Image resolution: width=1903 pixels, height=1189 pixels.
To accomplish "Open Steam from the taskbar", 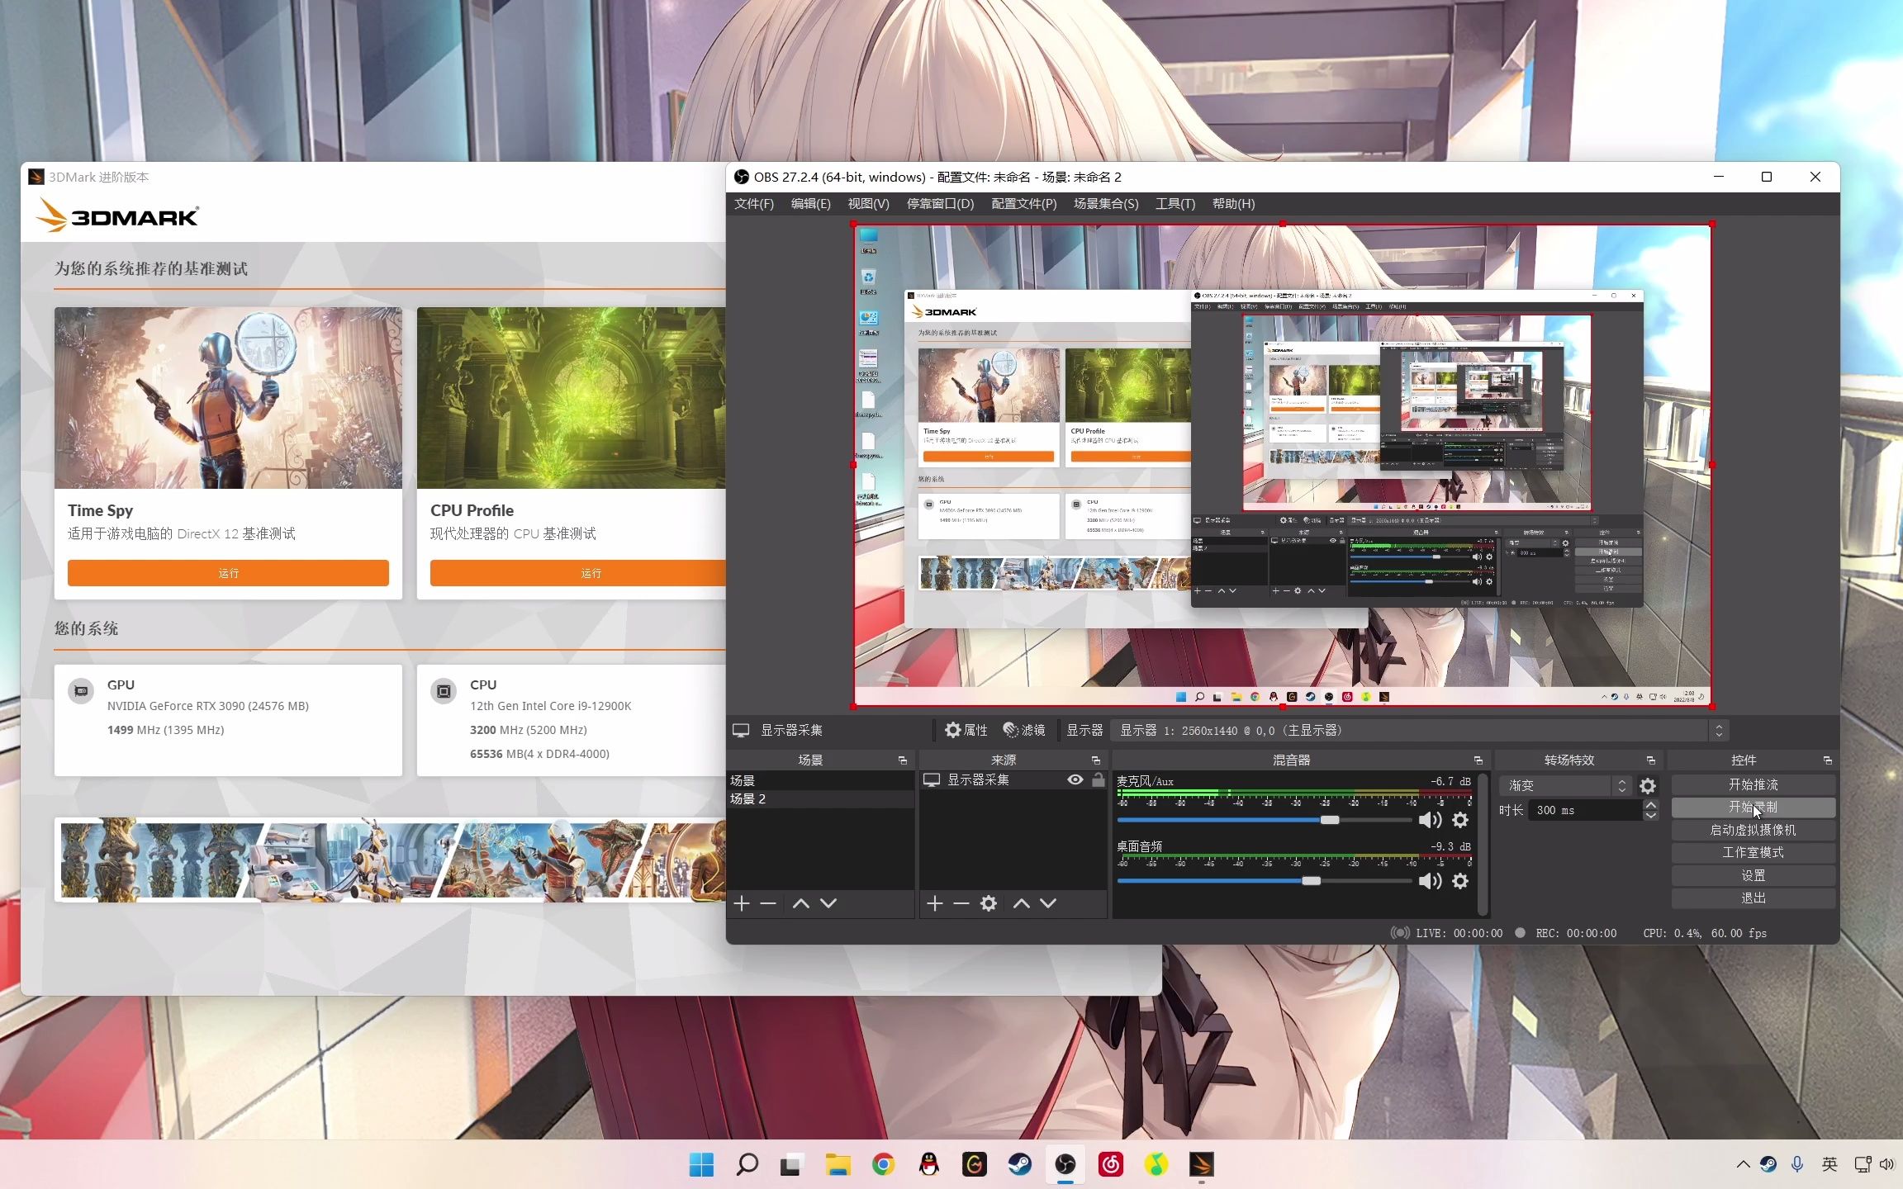I will (1019, 1164).
